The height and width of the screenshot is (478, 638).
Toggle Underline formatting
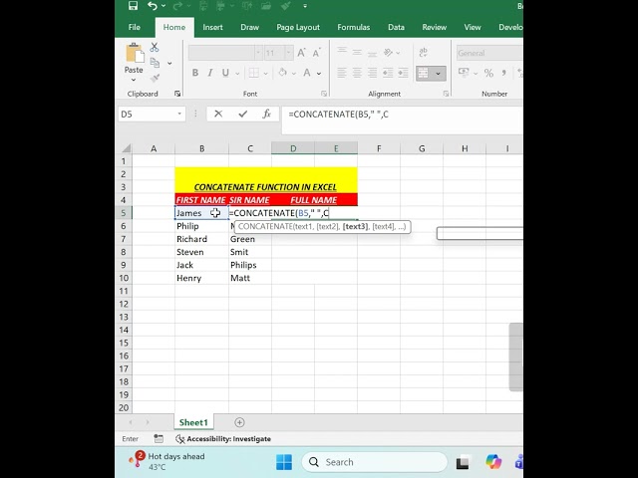pyautogui.click(x=225, y=73)
